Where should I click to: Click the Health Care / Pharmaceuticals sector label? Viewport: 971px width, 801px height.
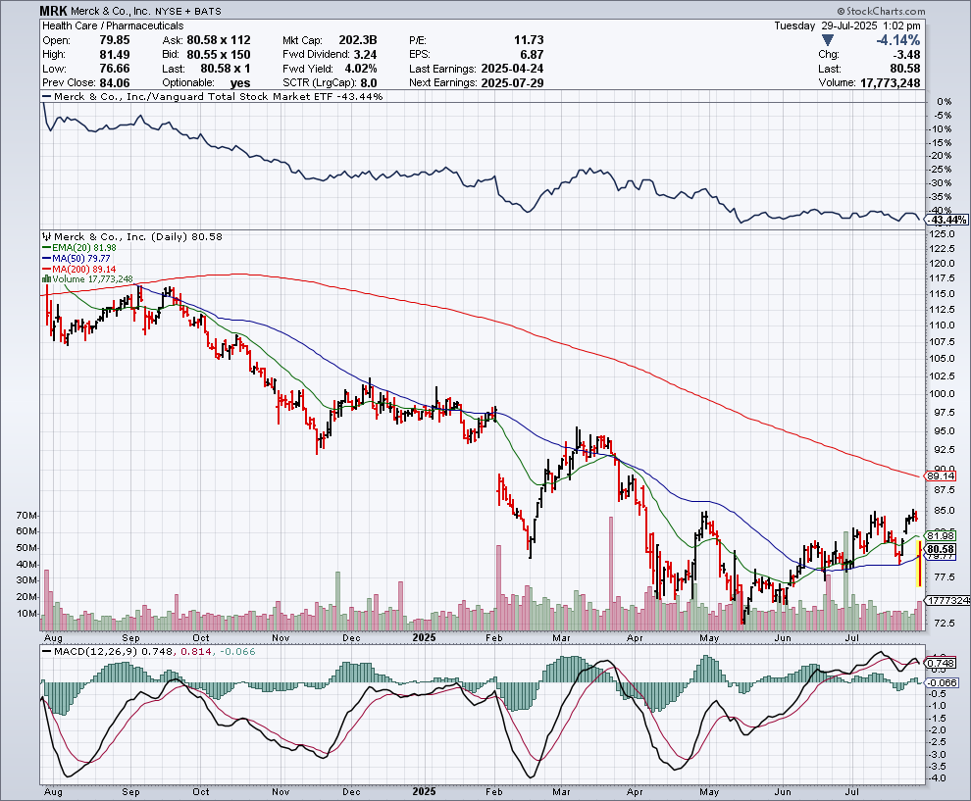point(113,26)
